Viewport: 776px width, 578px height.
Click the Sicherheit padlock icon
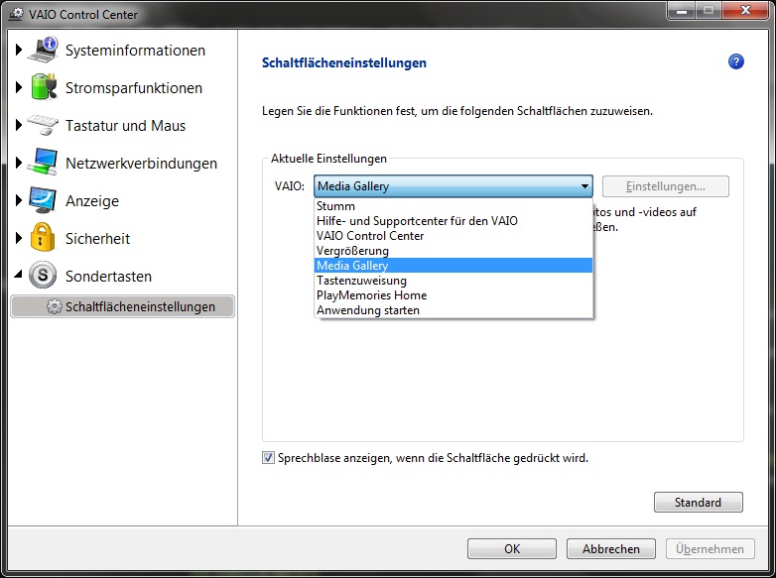43,237
